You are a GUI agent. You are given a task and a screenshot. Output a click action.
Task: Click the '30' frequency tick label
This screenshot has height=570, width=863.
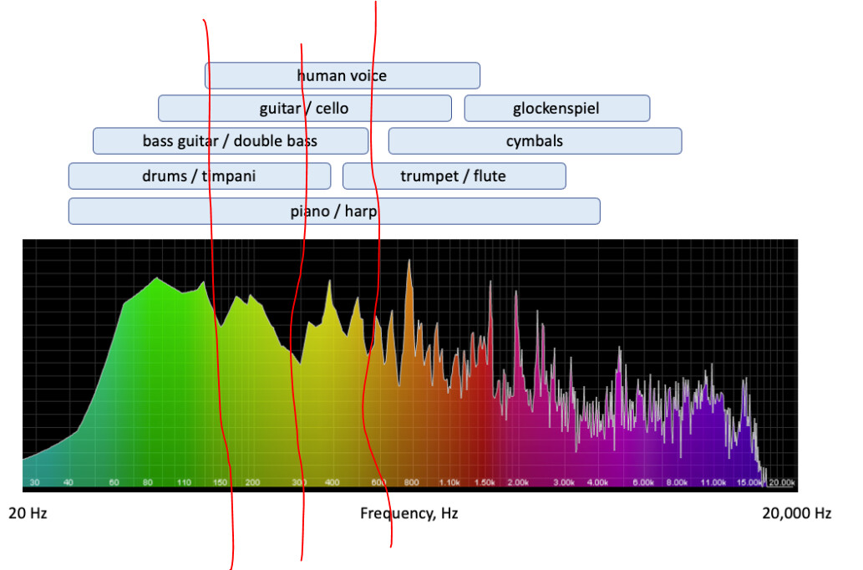coord(35,482)
